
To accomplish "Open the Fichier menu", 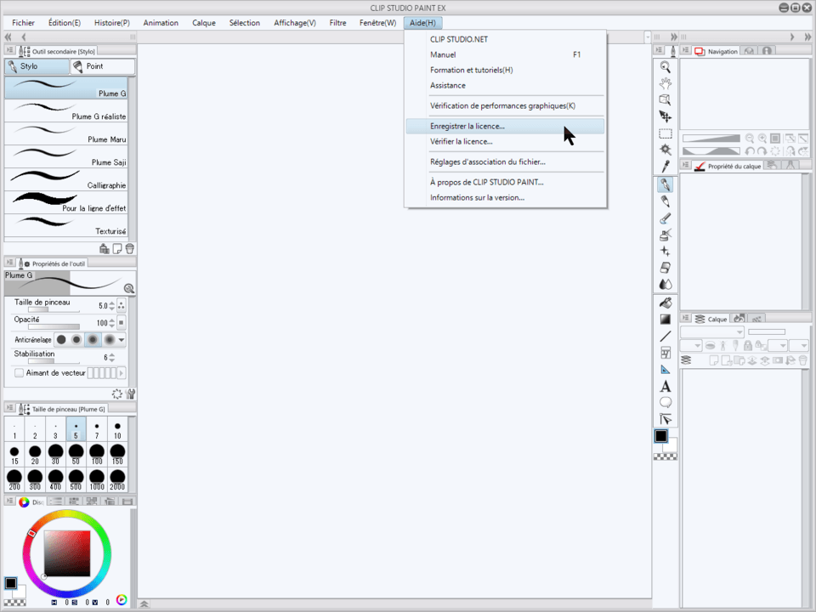I will coord(24,23).
